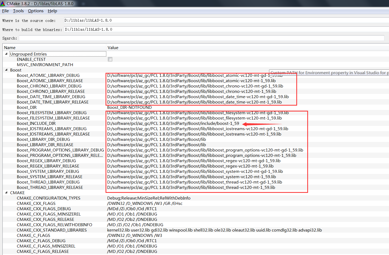Select the MSVC_ENVIRONMENT_PATH entry
Screen dimensions: 389x255
point(45,65)
